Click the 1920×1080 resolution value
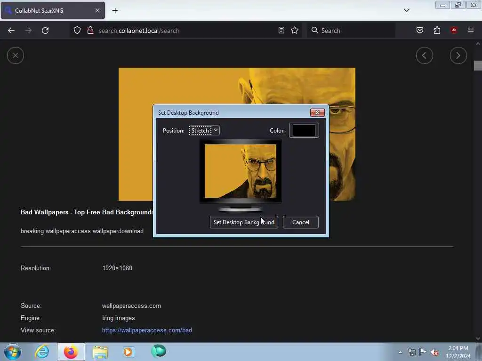 117,268
